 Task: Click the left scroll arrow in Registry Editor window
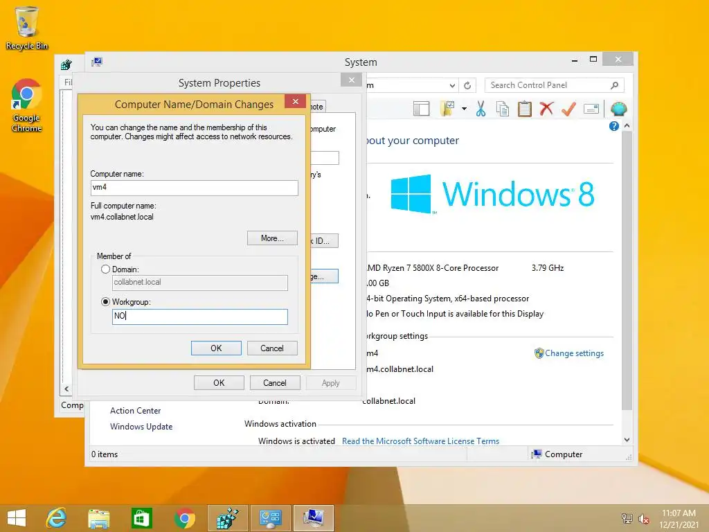click(66, 389)
